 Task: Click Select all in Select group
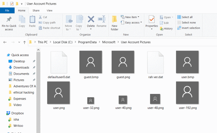coord(185,17)
